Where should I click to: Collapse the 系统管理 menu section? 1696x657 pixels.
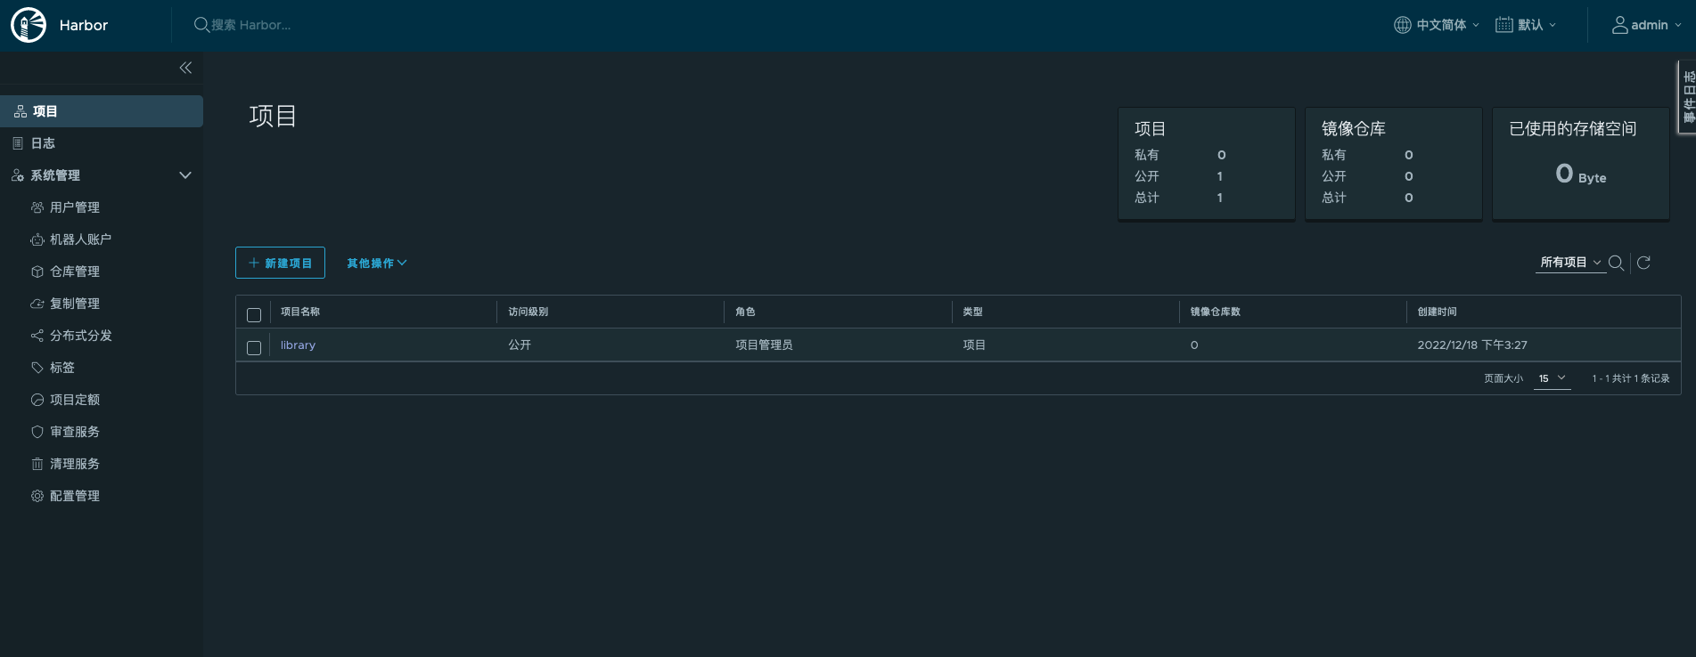point(185,175)
